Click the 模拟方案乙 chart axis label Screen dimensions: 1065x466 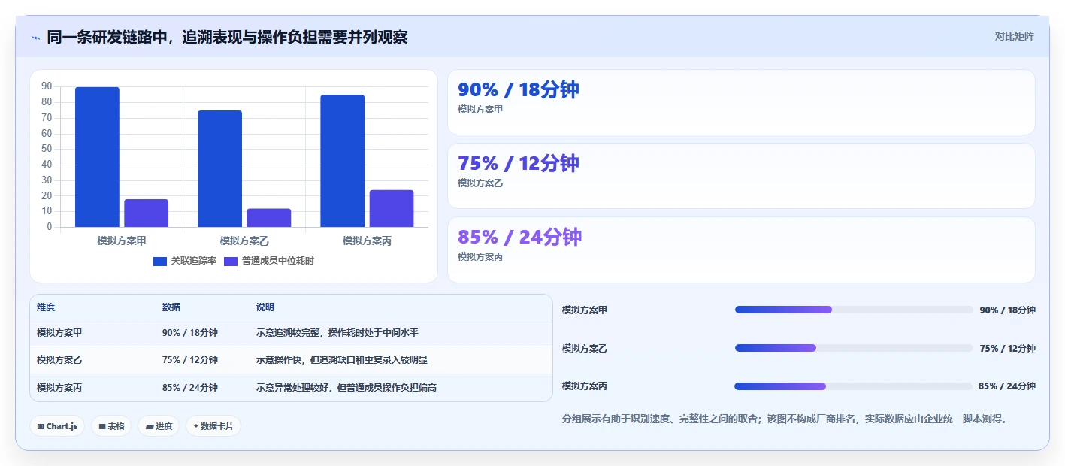point(244,241)
